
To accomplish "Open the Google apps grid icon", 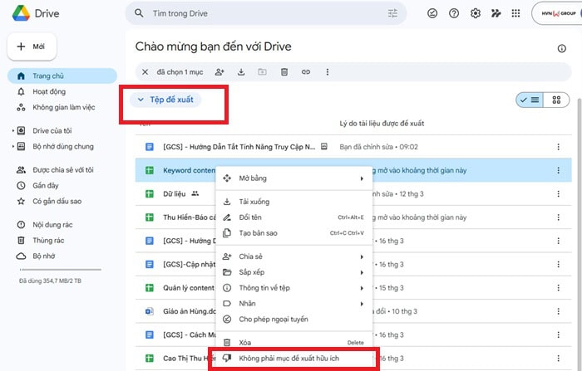I will tap(515, 13).
